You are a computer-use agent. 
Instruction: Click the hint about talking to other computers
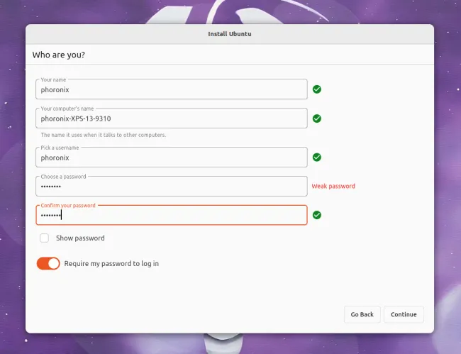pyautogui.click(x=104, y=135)
